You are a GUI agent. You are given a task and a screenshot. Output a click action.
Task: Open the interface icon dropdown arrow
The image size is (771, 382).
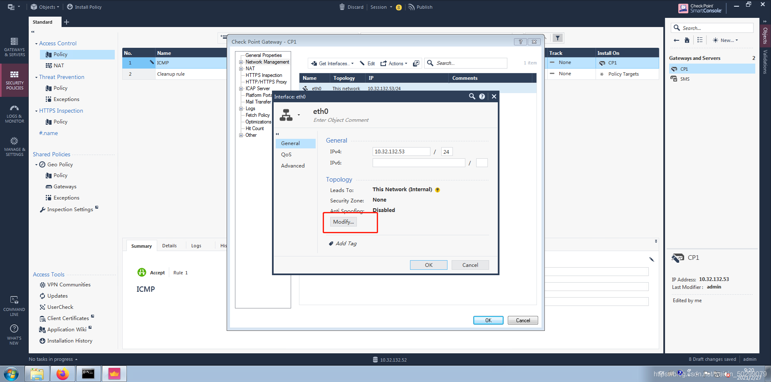pos(299,115)
